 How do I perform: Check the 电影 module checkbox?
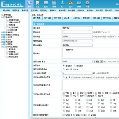71,93
